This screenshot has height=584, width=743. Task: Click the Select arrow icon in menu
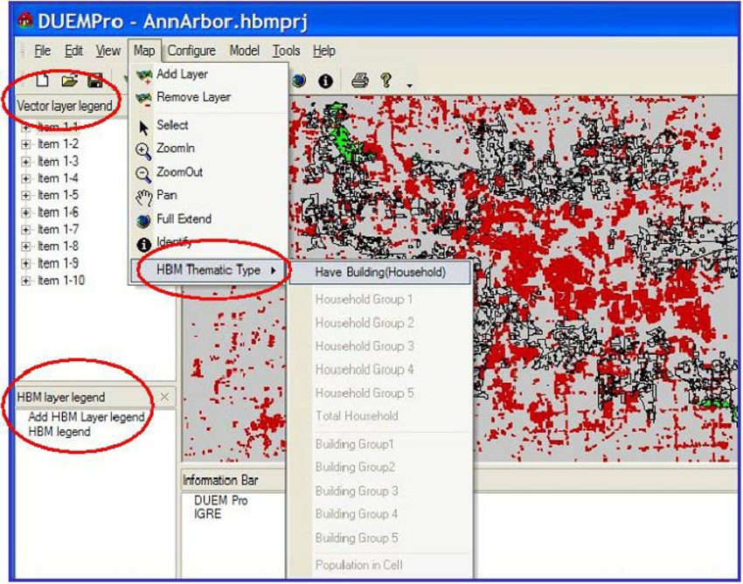tap(144, 127)
